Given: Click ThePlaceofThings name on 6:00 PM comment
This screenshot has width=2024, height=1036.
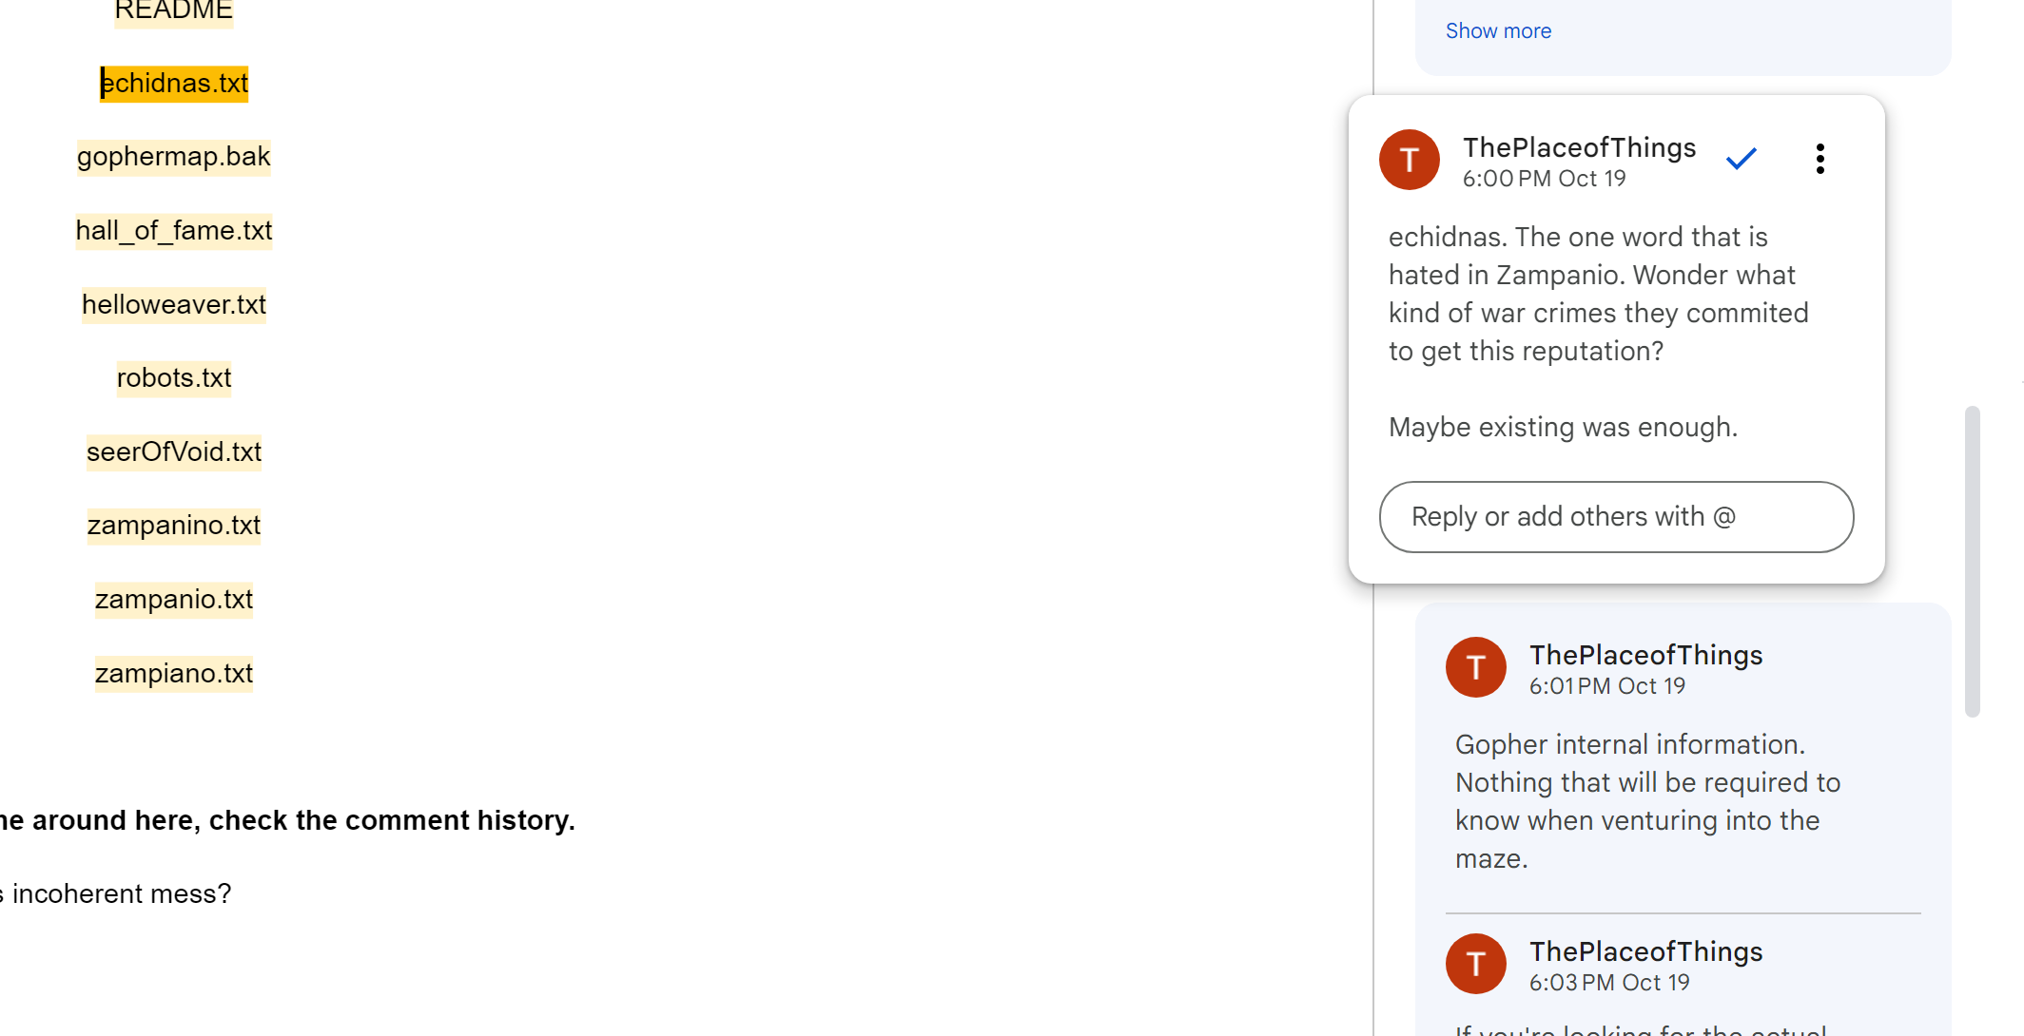Looking at the screenshot, I should 1579,147.
